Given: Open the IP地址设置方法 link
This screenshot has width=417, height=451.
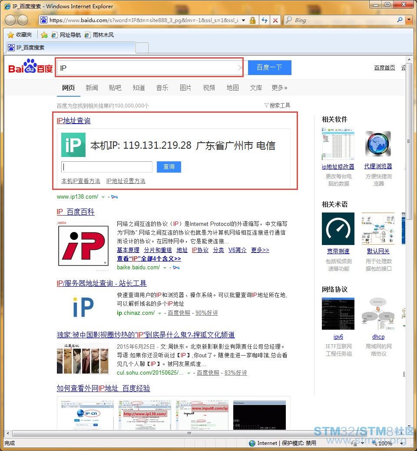Looking at the screenshot, I should (126, 181).
